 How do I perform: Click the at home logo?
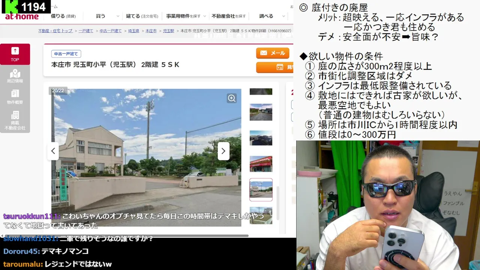coord(22,16)
